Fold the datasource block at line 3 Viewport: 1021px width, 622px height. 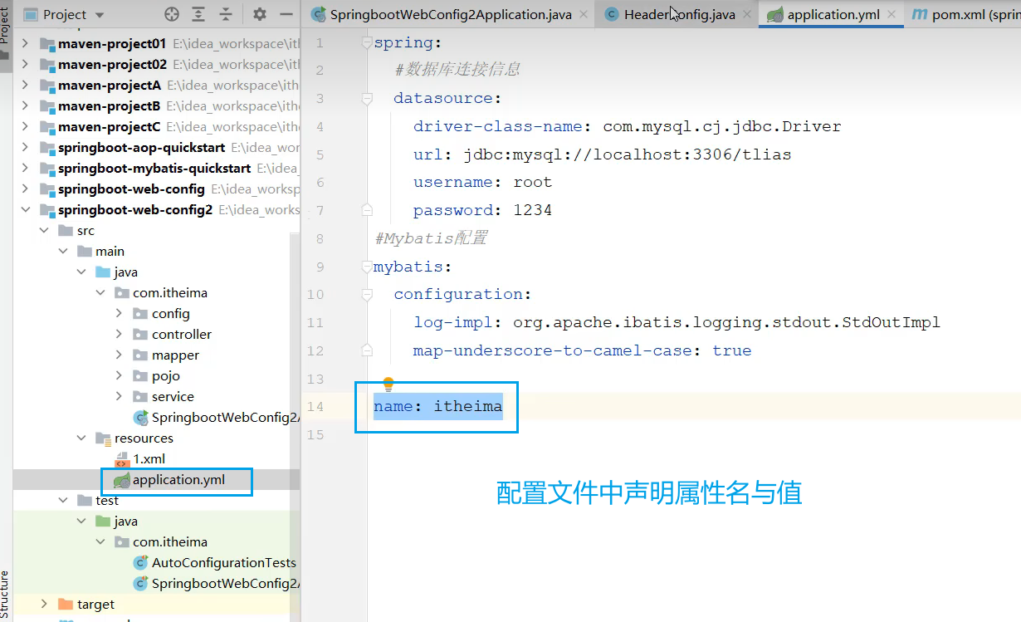click(x=367, y=99)
